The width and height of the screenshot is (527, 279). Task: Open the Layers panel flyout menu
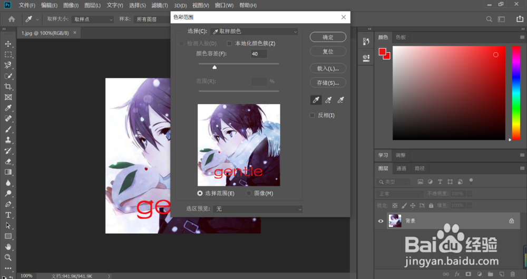coord(522,168)
